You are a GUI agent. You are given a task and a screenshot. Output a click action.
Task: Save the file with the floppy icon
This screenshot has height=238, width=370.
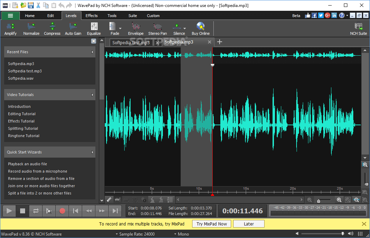click(x=31, y=5)
